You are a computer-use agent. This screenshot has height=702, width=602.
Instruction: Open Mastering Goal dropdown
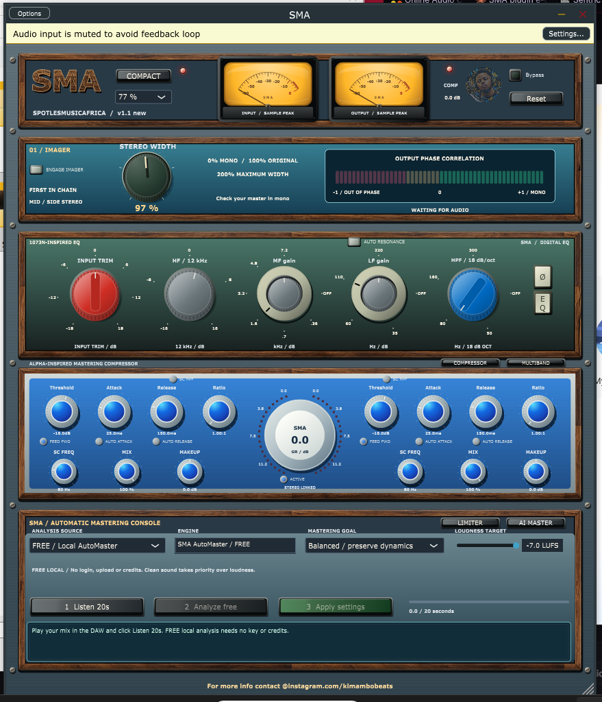pyautogui.click(x=375, y=546)
